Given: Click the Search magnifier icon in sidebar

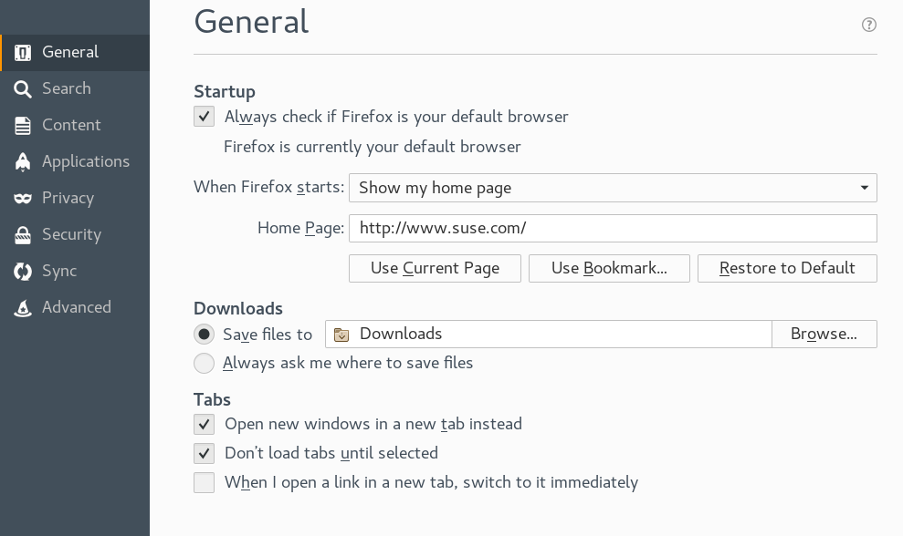Looking at the screenshot, I should (x=23, y=88).
